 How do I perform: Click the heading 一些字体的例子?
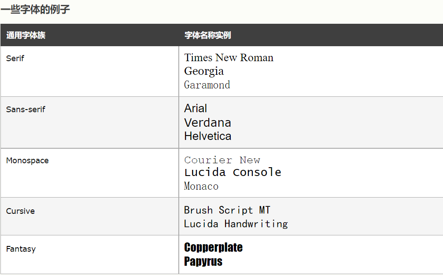tap(35, 9)
